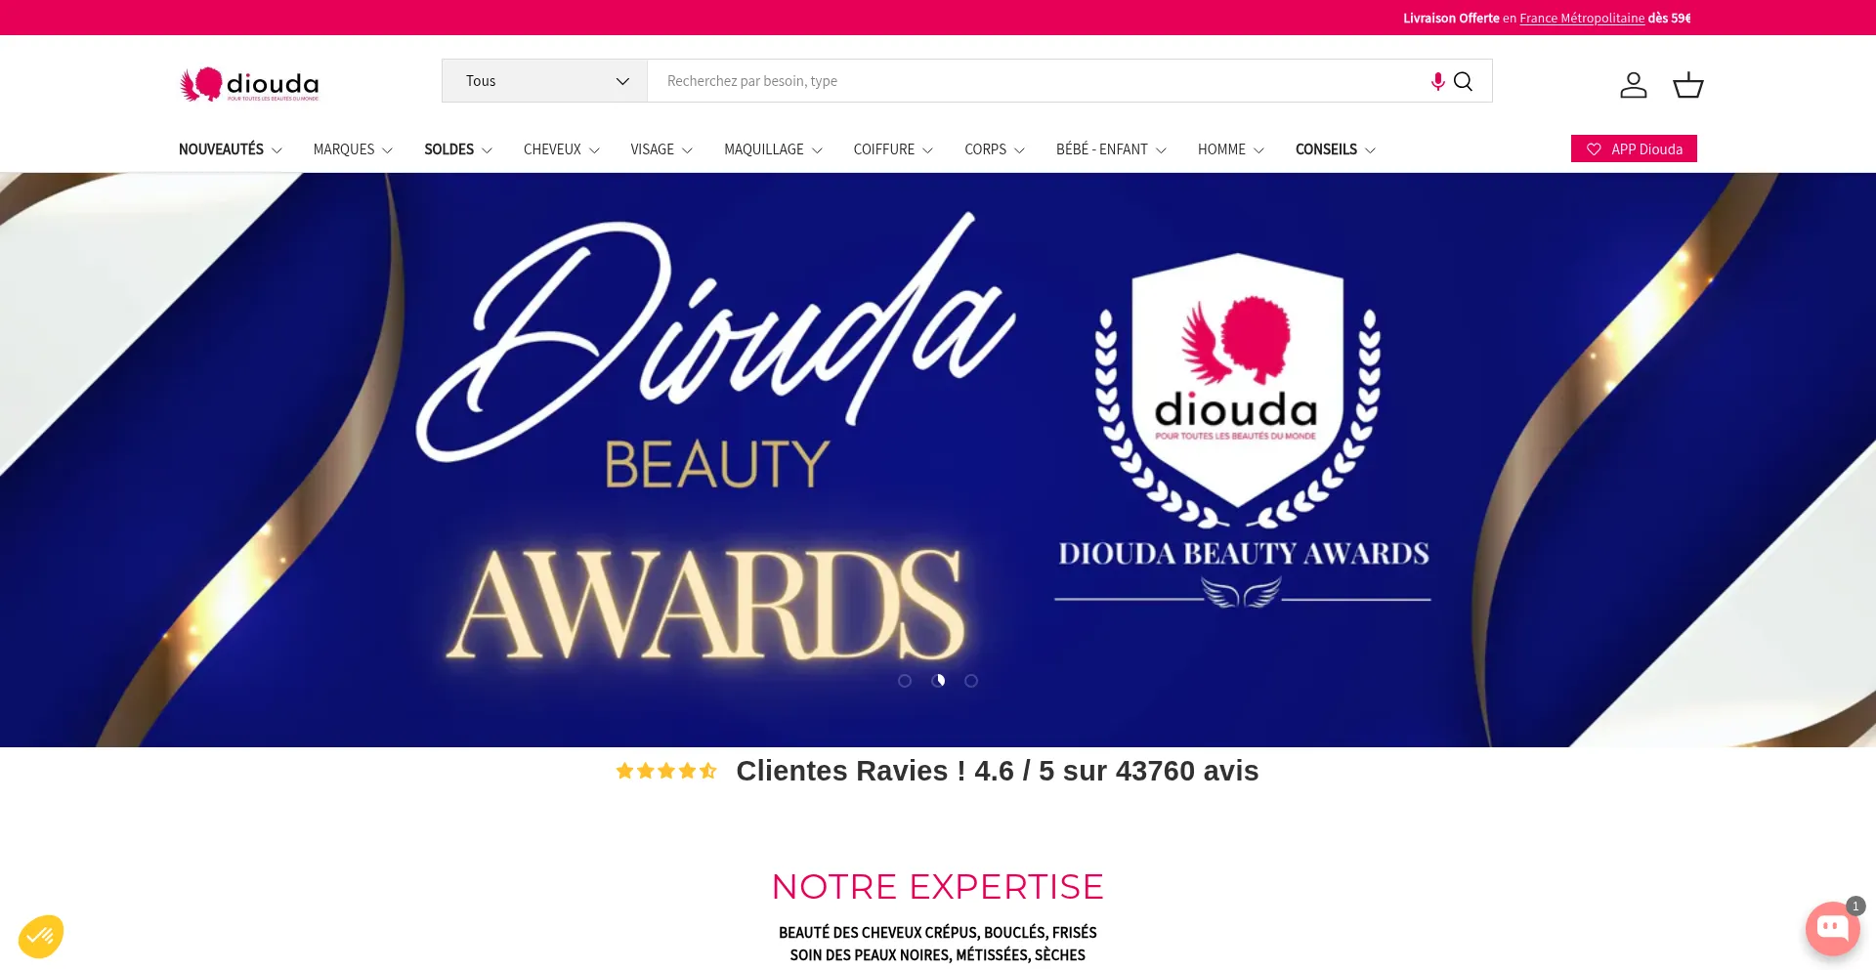Screen dimensions: 1876x970
Task: Click the 4.6 star rating display
Action: [x=667, y=771]
